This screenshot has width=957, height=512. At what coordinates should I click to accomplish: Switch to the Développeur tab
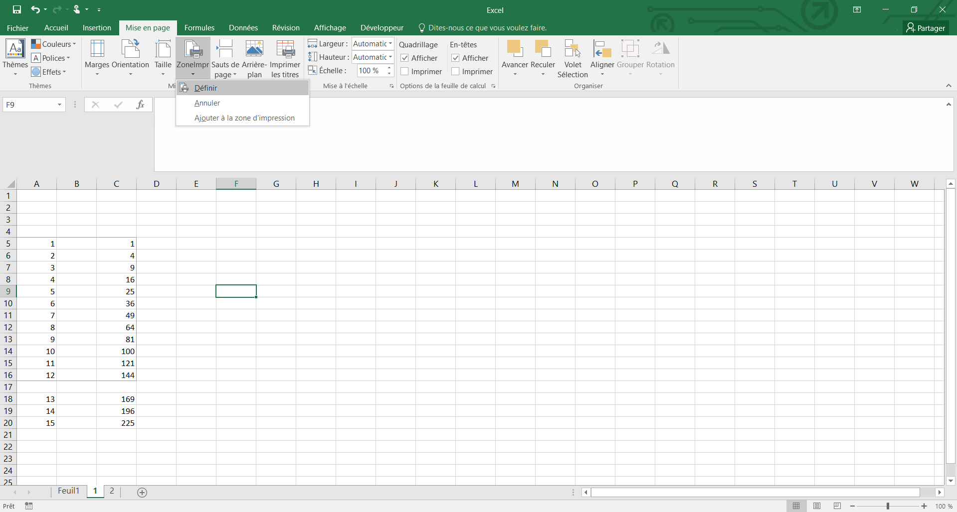coord(382,28)
